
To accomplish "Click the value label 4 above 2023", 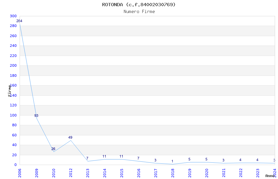I will coord(257,160).
